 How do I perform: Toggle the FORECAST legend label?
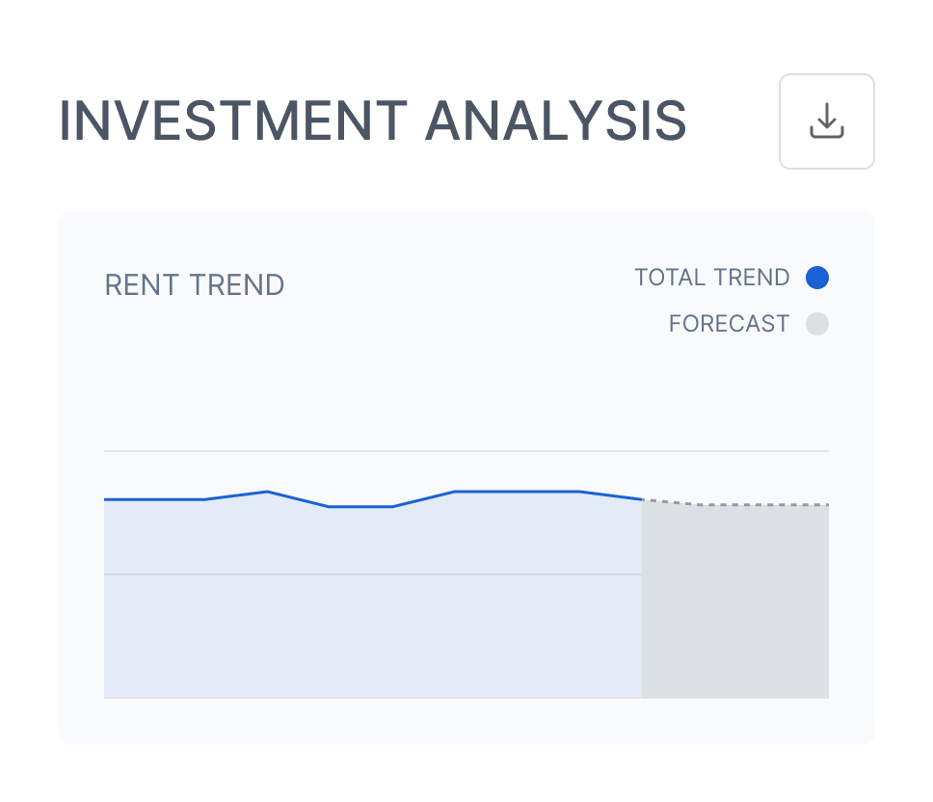[x=729, y=324]
